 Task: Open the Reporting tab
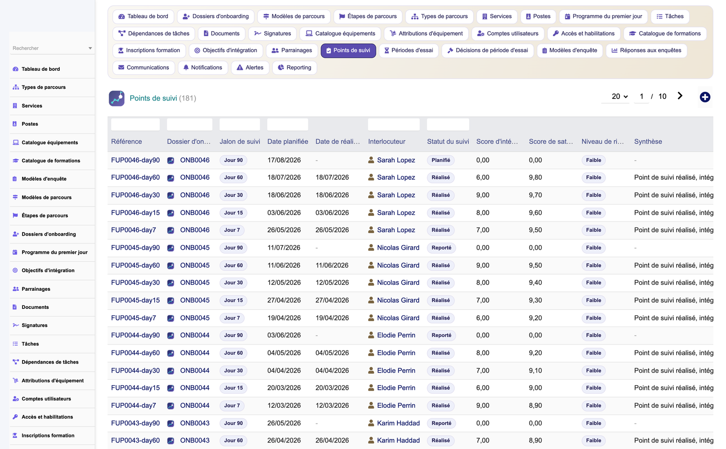[x=294, y=67]
